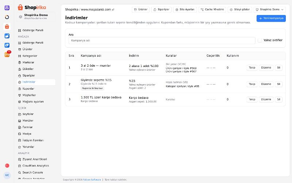Click the Sıra column header
The height and width of the screenshot is (183, 292).
tap(71, 56)
